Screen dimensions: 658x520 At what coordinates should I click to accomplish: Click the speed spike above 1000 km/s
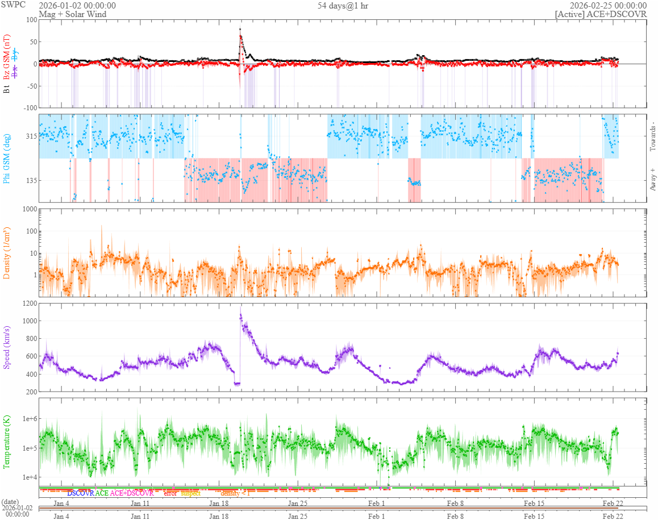coord(240,314)
